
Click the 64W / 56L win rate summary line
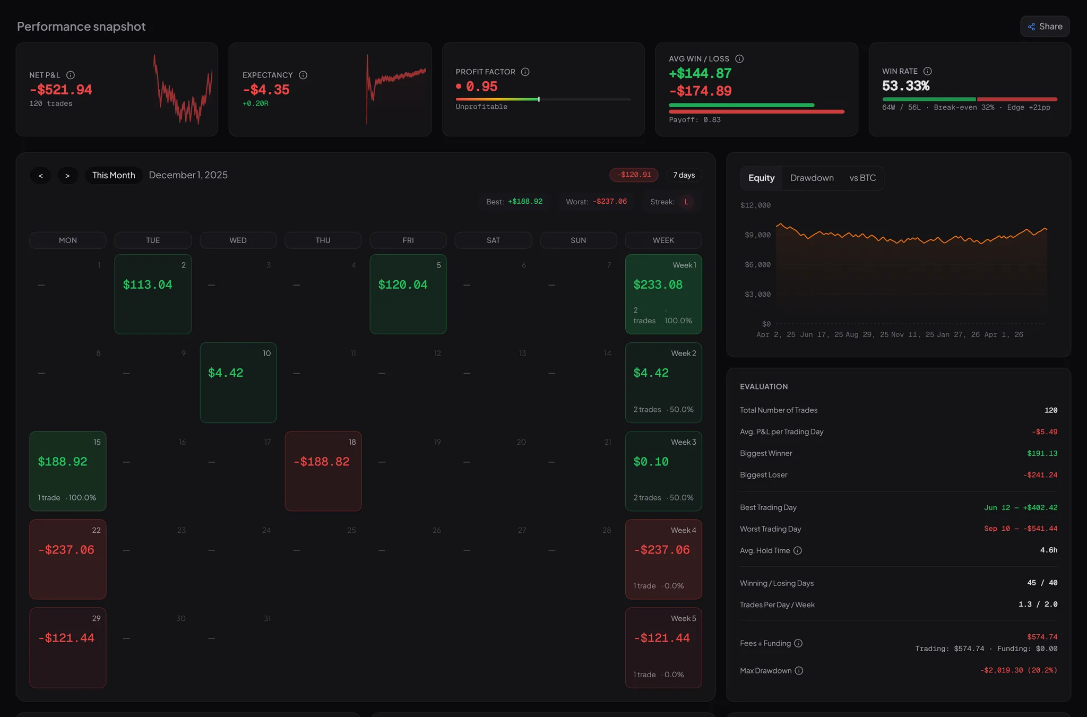tap(966, 108)
